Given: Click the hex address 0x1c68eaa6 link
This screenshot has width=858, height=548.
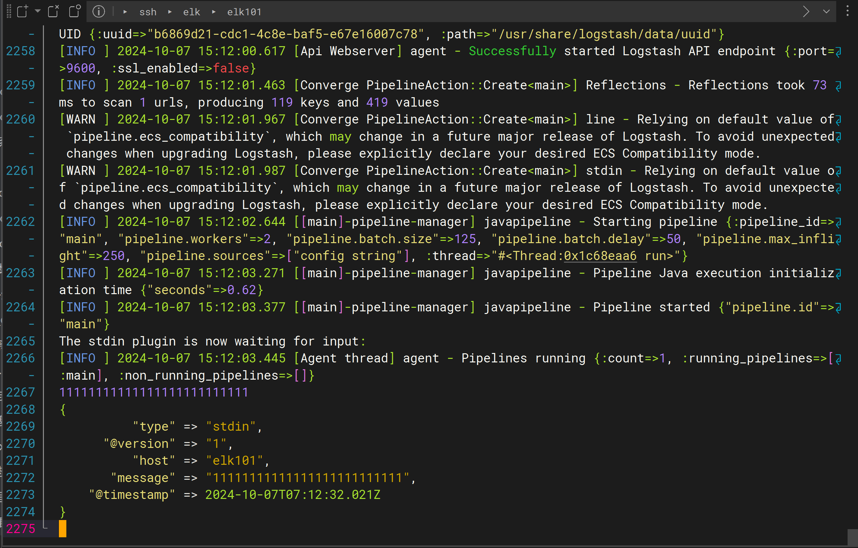Looking at the screenshot, I should click(x=600, y=256).
